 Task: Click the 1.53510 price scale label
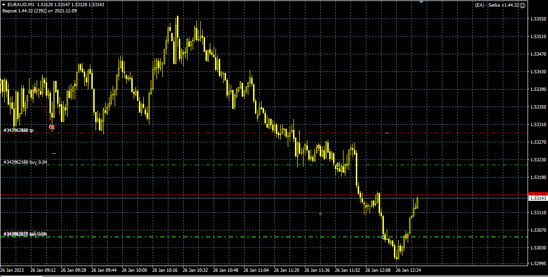tap(538, 36)
